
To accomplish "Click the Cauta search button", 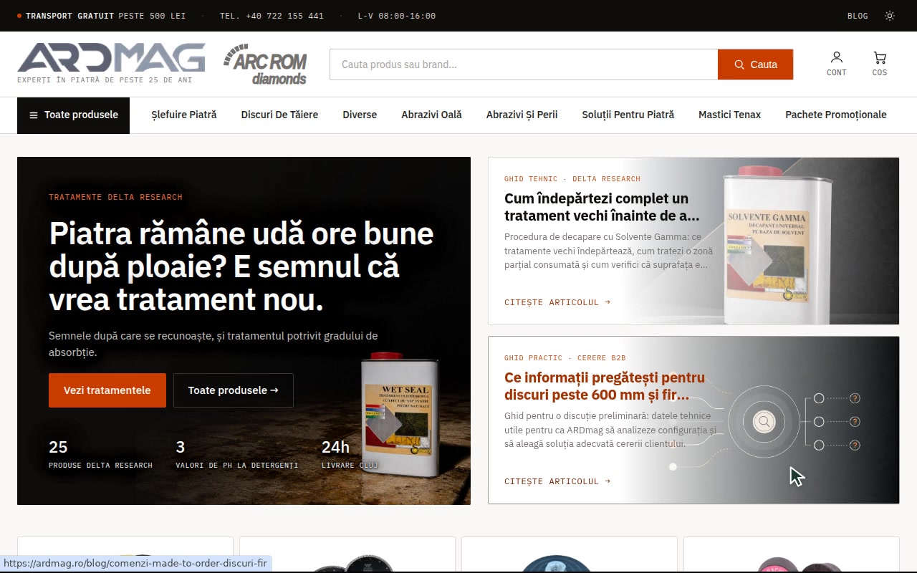I will point(755,64).
